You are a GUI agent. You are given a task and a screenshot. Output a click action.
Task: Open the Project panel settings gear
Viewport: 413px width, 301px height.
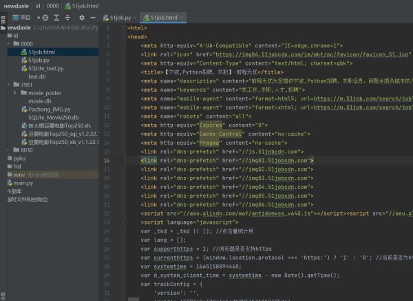coord(81,17)
